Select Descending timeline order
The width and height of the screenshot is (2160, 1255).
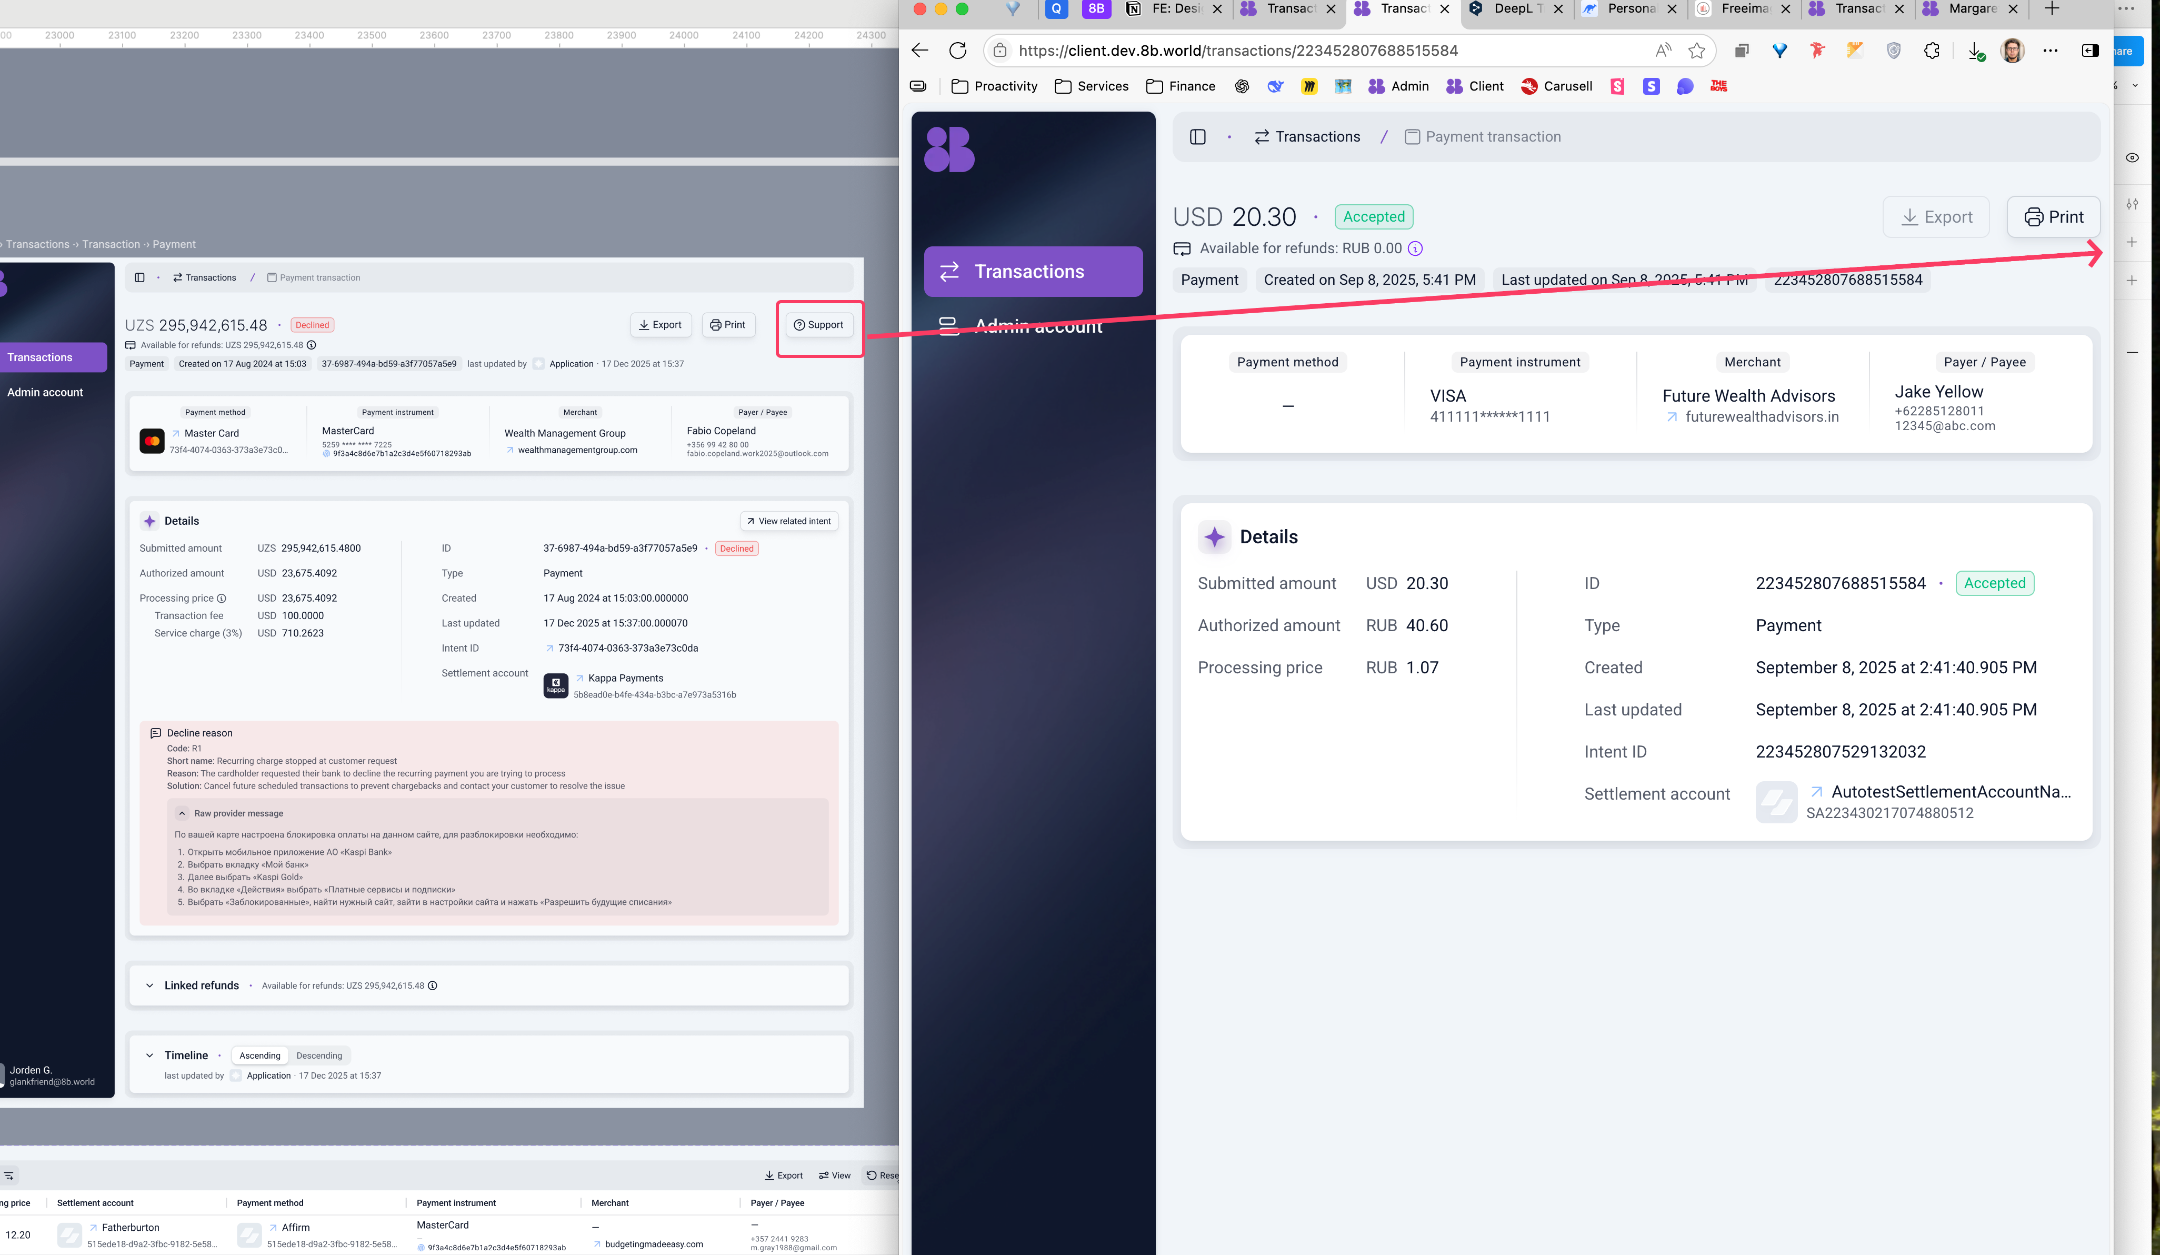319,1055
